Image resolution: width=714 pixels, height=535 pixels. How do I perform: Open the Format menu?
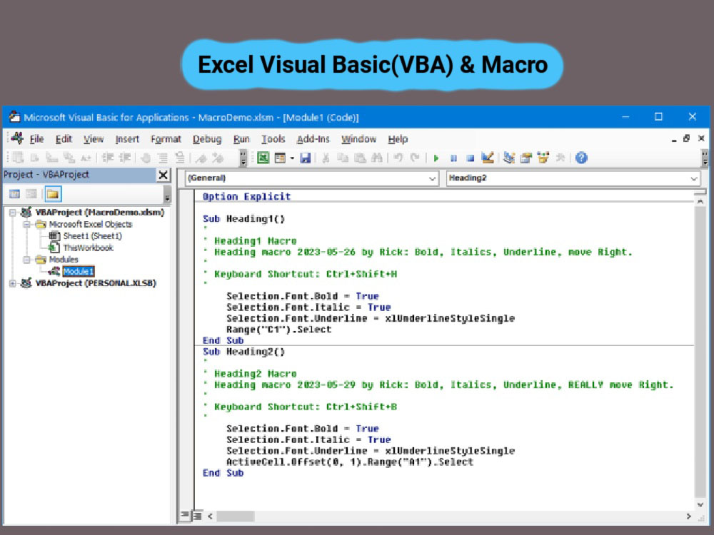[x=166, y=139]
